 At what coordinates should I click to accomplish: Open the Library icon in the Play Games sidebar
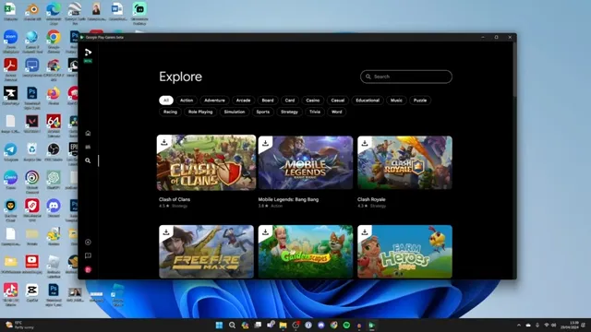tap(88, 148)
